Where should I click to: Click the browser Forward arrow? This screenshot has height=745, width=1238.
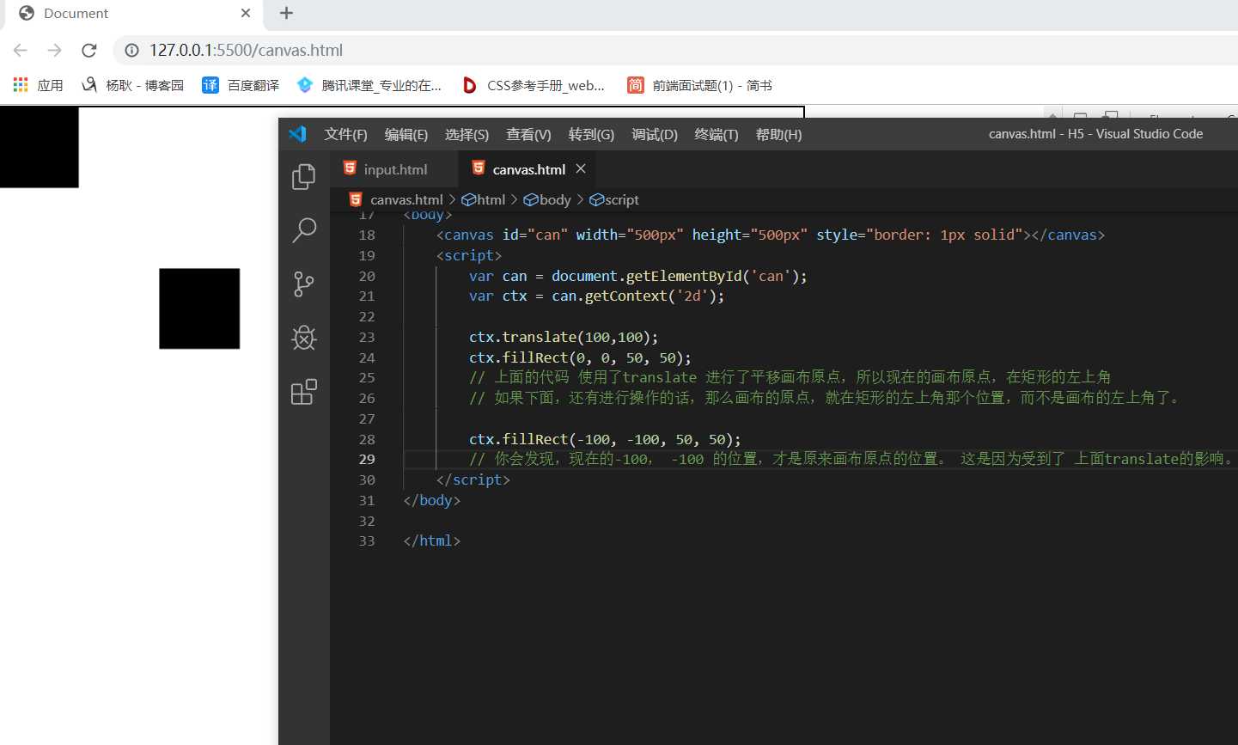pyautogui.click(x=55, y=51)
